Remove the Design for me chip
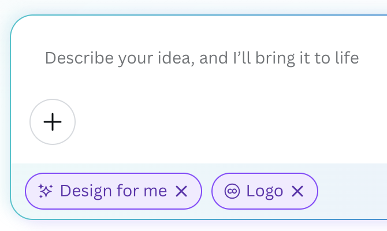 pyautogui.click(x=181, y=191)
